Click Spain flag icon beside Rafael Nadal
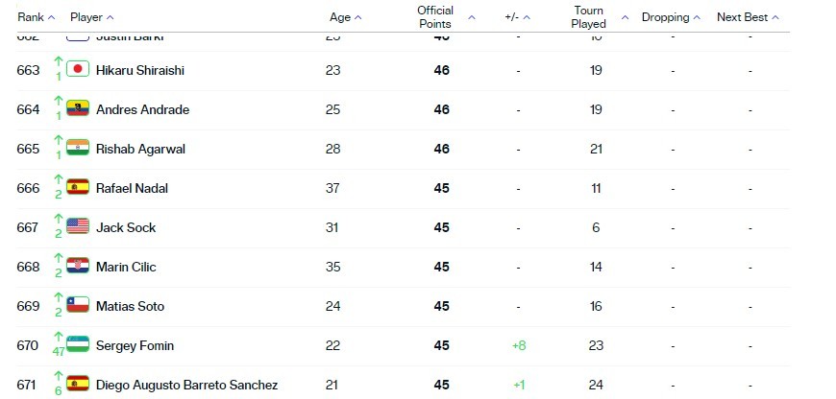The height and width of the screenshot is (399, 836). [x=78, y=187]
